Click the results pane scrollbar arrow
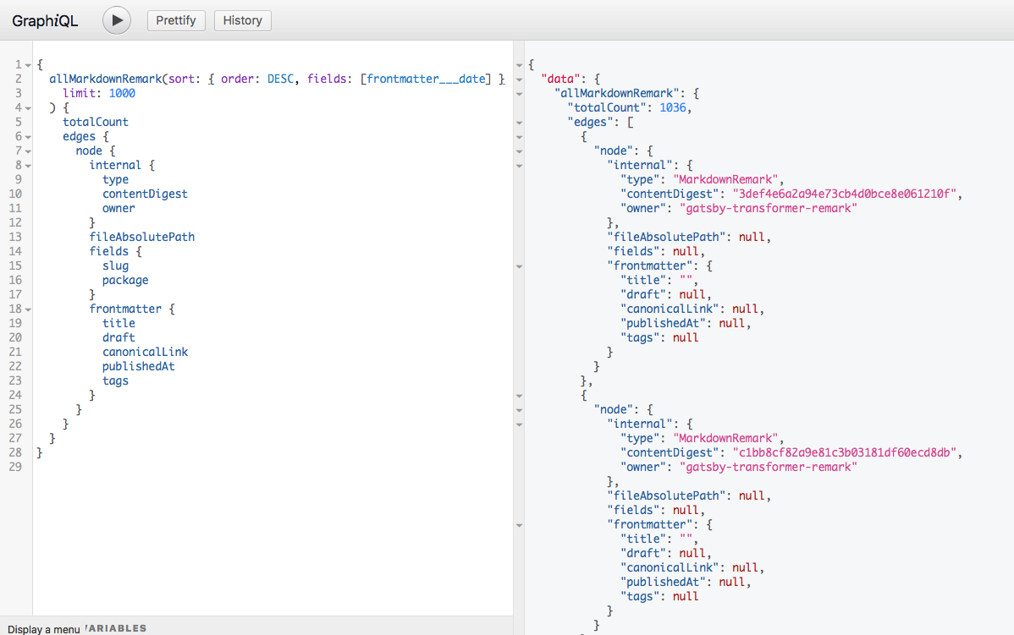Viewport: 1014px width, 635px height. 519,64
